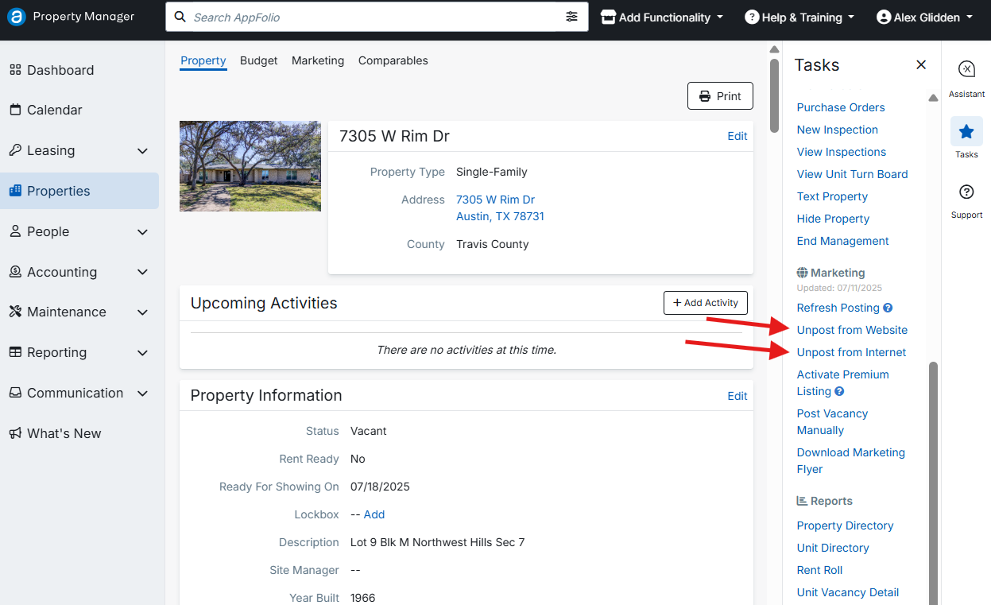
Task: Open search filter settings icon
Action: (571, 17)
